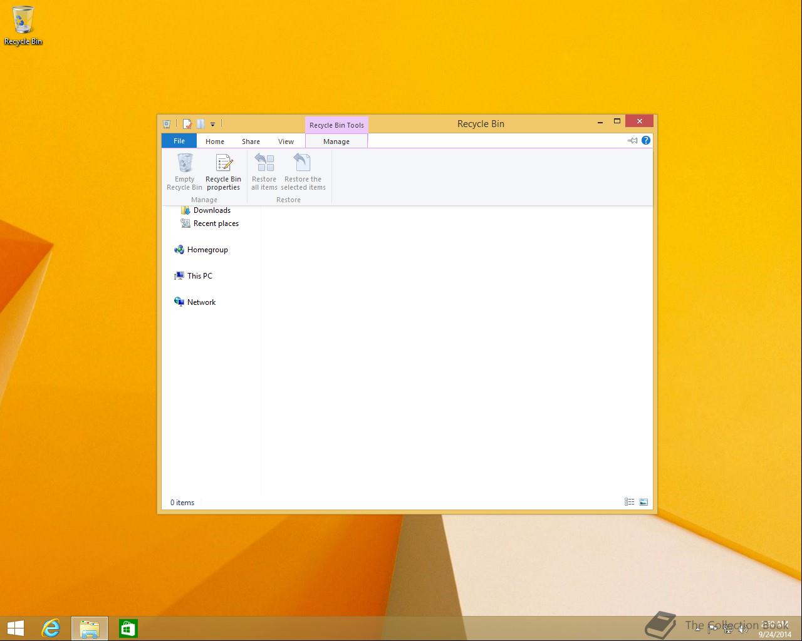Click the Recycle Bin icon in title bar

[x=167, y=124]
